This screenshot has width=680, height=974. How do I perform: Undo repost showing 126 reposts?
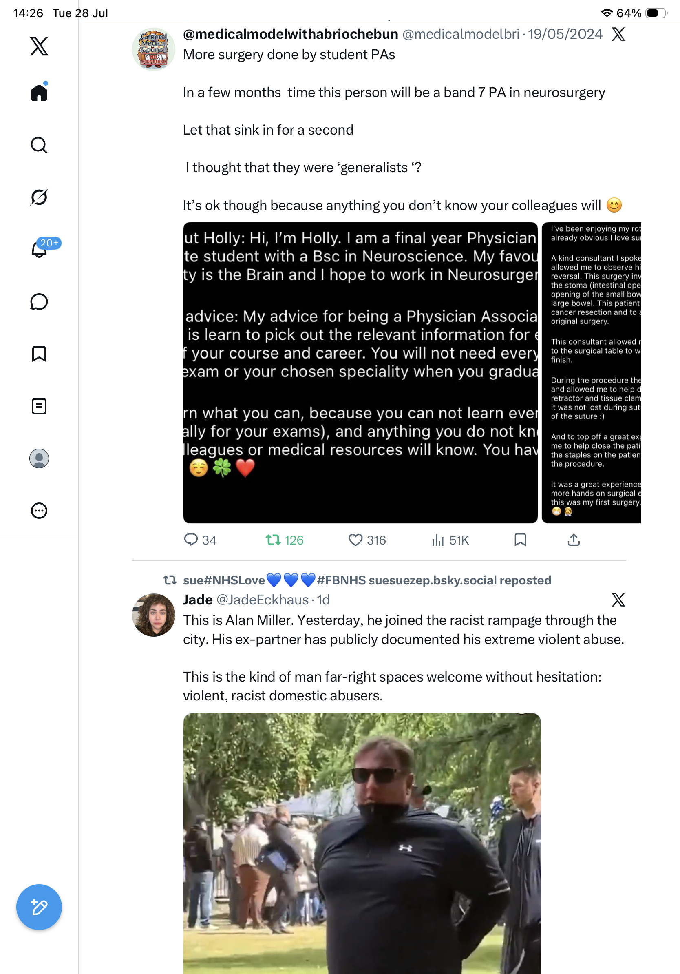(x=285, y=540)
